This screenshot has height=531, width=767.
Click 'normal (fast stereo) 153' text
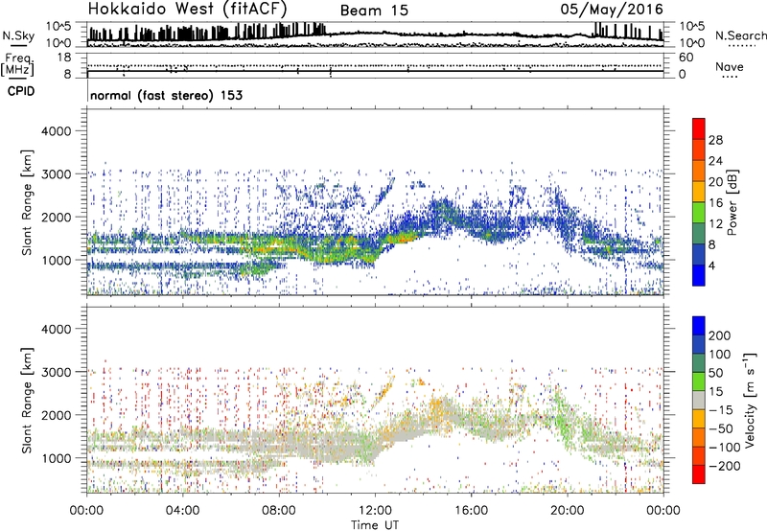(166, 95)
